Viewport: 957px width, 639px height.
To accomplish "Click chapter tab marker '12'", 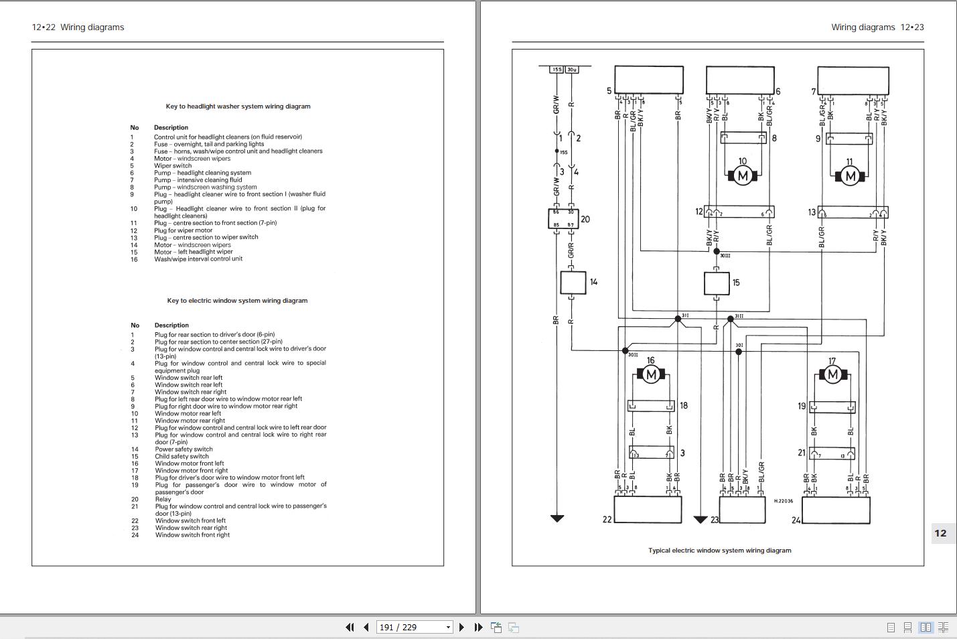I will coord(940,534).
